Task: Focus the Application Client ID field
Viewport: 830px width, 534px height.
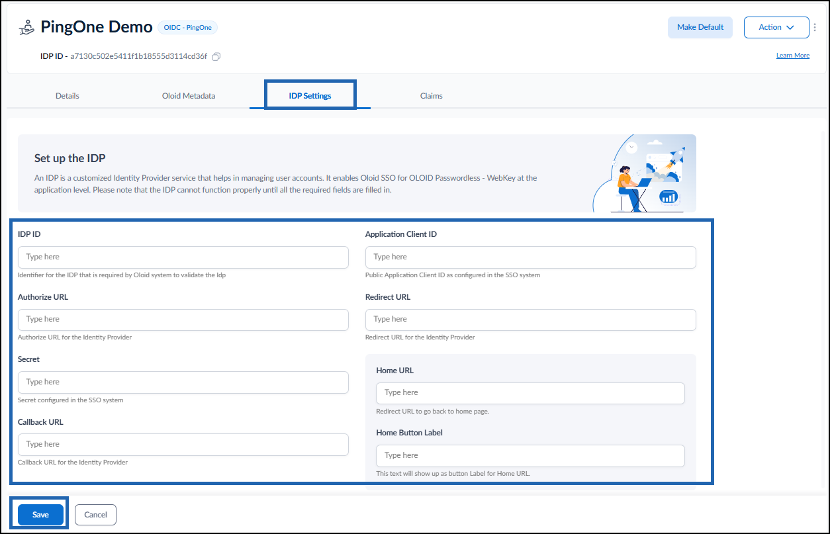Action: point(531,257)
